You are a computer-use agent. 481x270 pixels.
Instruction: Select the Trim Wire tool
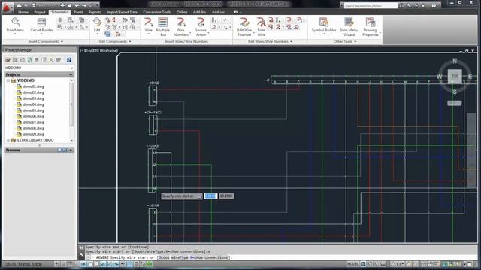tap(261, 27)
